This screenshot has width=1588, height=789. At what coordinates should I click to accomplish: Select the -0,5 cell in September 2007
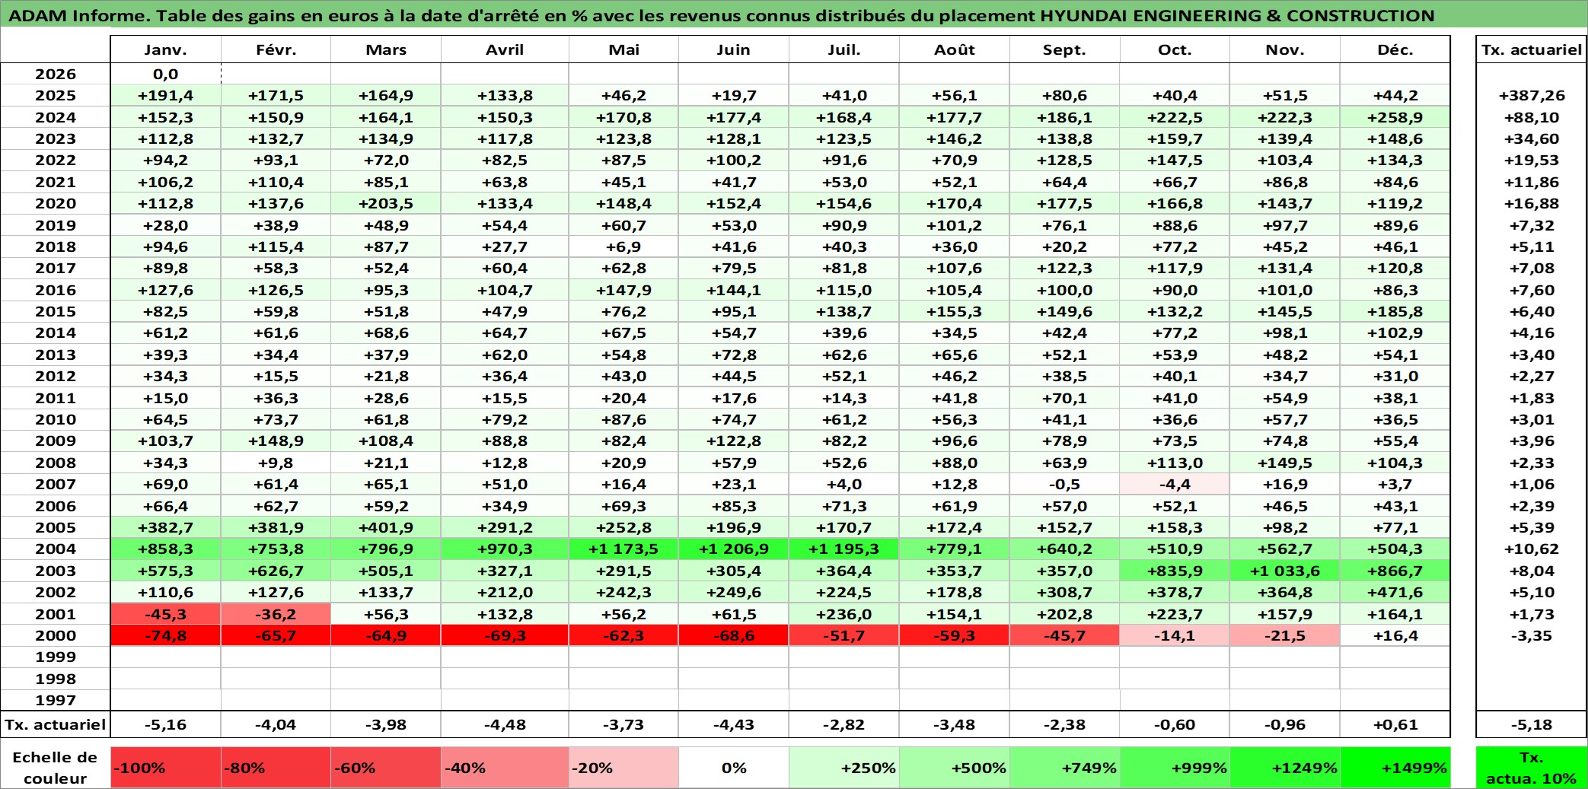(x=1064, y=484)
